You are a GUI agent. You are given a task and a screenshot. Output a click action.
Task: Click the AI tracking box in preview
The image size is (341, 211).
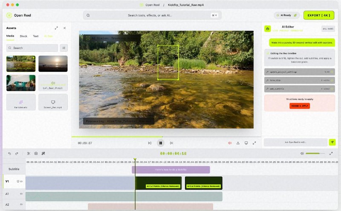pyautogui.click(x=168, y=62)
